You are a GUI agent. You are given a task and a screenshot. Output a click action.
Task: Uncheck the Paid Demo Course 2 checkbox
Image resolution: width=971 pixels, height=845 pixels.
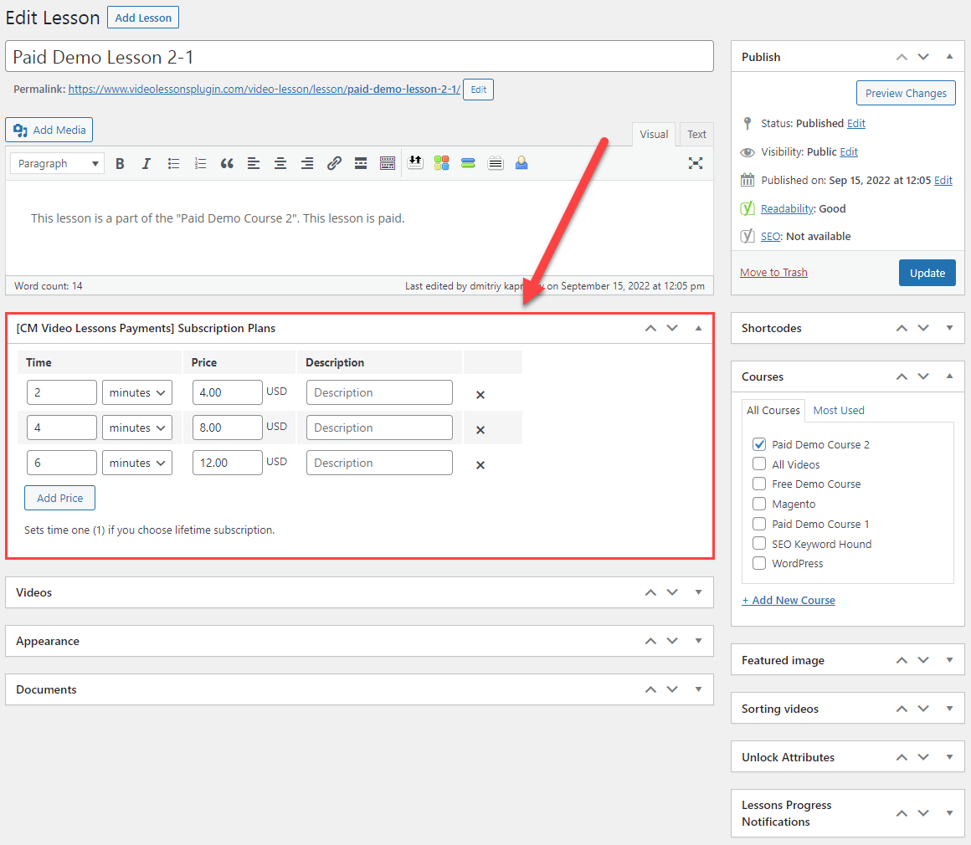pyautogui.click(x=759, y=444)
